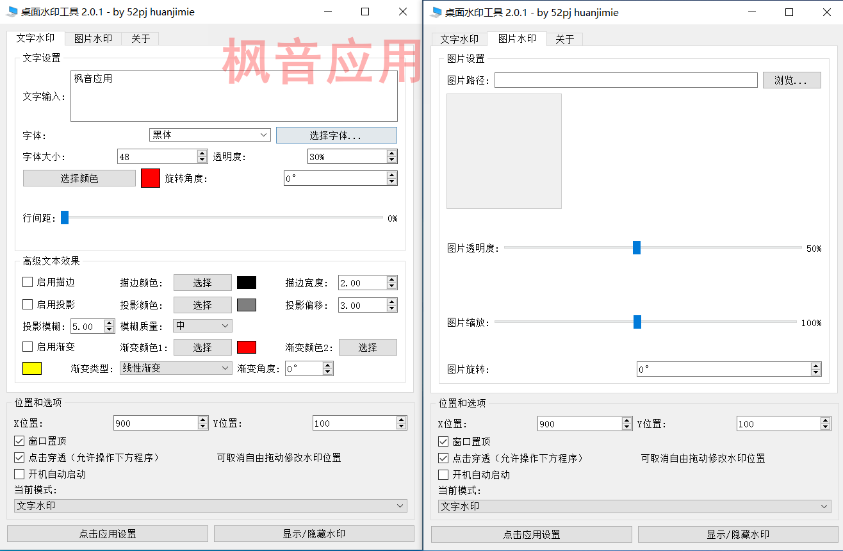Click app icon in left window title bar

coord(12,12)
